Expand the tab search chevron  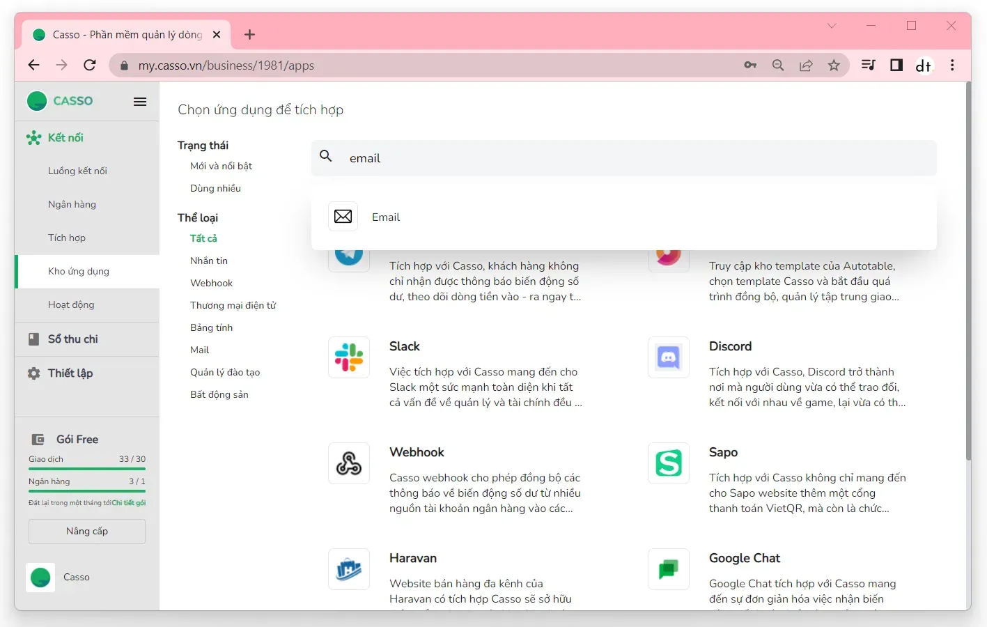(x=832, y=26)
